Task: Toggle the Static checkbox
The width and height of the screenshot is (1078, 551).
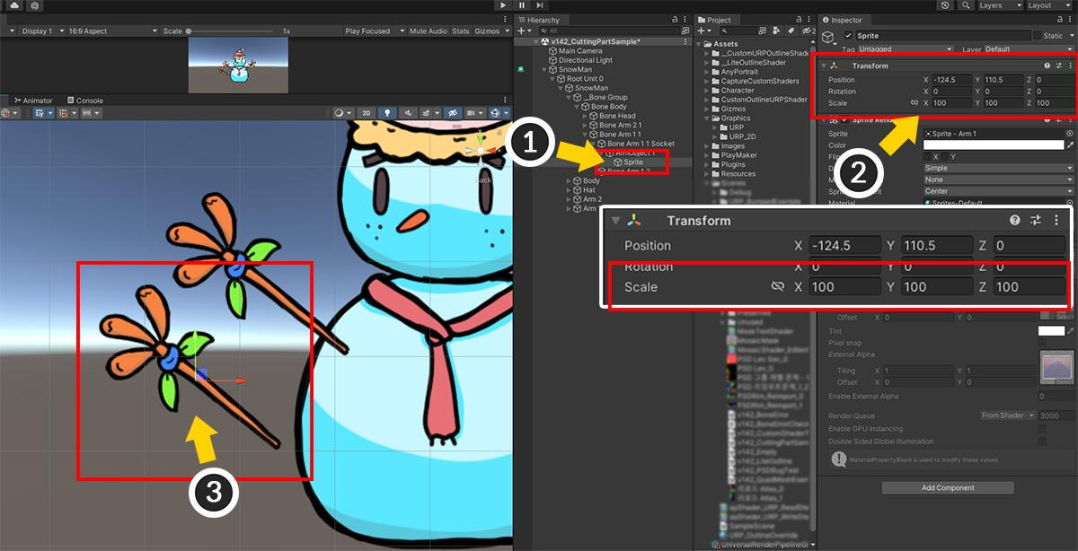Action: pyautogui.click(x=1038, y=36)
